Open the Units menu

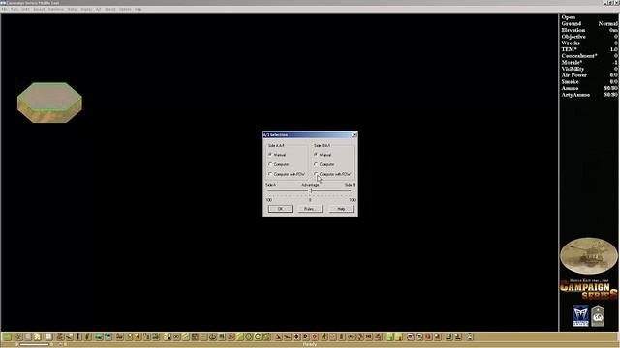pos(25,9)
